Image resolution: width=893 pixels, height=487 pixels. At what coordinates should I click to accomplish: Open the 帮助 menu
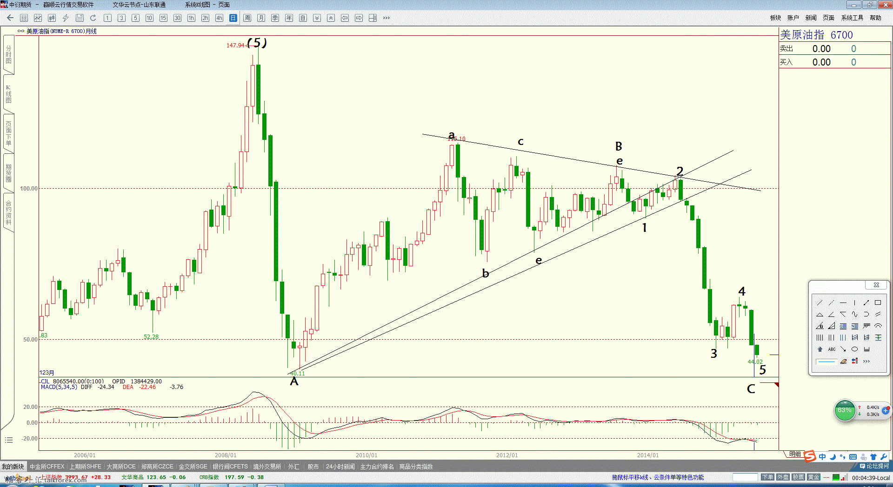coord(875,18)
